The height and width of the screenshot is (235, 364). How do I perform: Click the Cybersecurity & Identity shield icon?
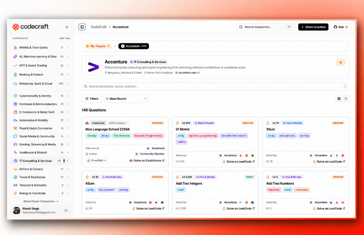point(15,96)
